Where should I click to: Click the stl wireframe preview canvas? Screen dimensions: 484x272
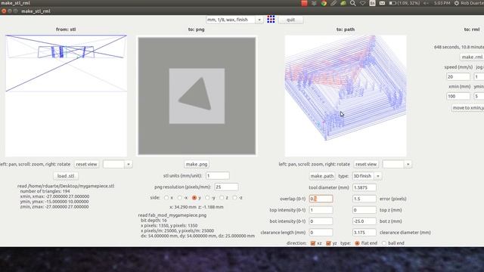tap(66, 96)
